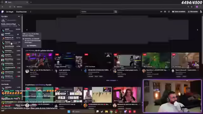Viewport: 203px width, 114px height.
Task: Open stream title 'ISCUM SDS STEAM SALE'
Action: pos(99,70)
